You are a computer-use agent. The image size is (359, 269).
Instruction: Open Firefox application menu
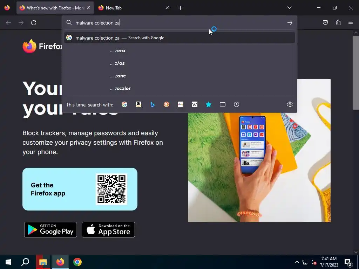(x=351, y=22)
